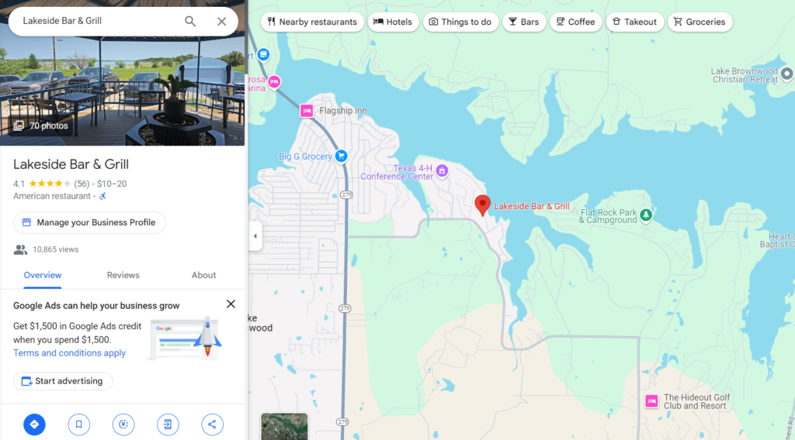Switch map layer via satellite thumbnail
The height and width of the screenshot is (440, 795).
point(284,426)
